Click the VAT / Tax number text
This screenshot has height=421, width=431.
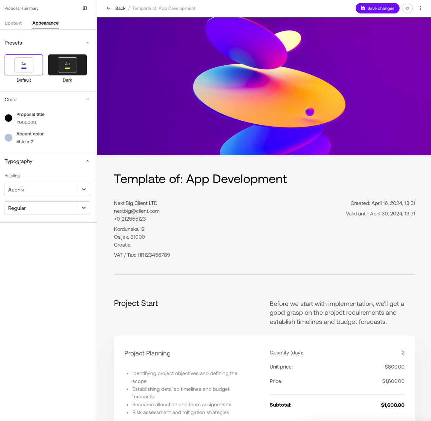pyautogui.click(x=142, y=255)
